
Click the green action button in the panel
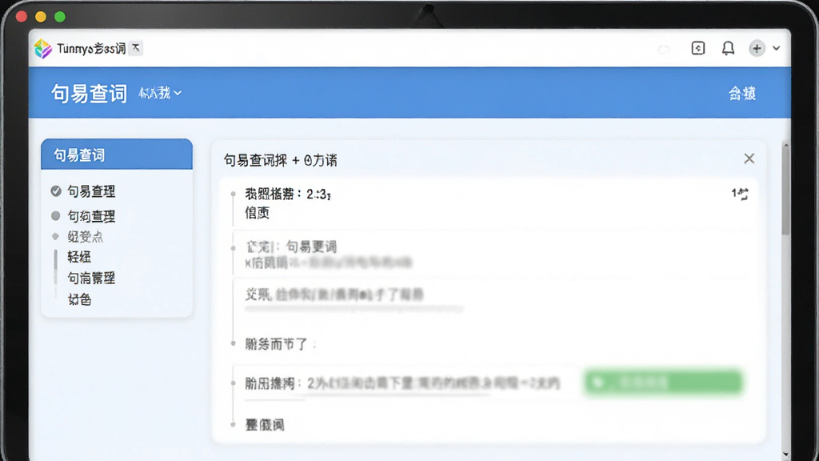click(x=663, y=383)
